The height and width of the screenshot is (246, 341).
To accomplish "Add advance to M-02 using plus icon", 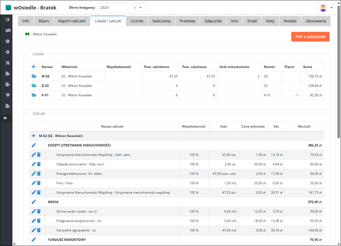I will click(34, 136).
